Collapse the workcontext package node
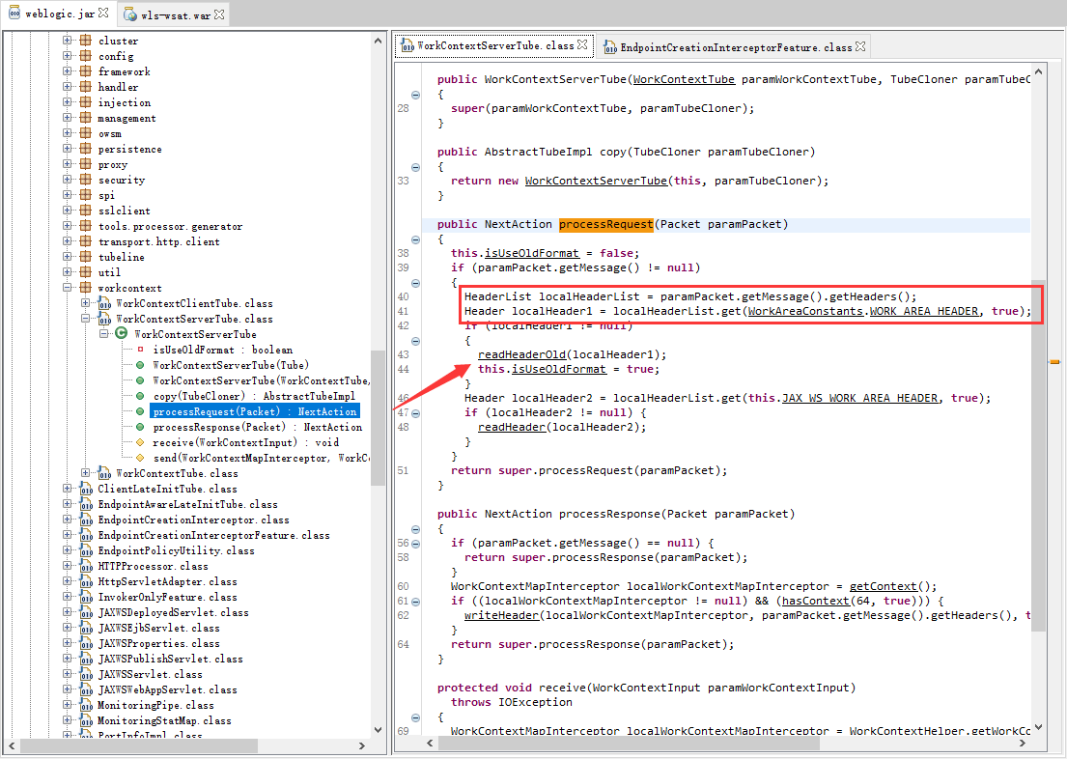The height and width of the screenshot is (759, 1067). (x=67, y=287)
